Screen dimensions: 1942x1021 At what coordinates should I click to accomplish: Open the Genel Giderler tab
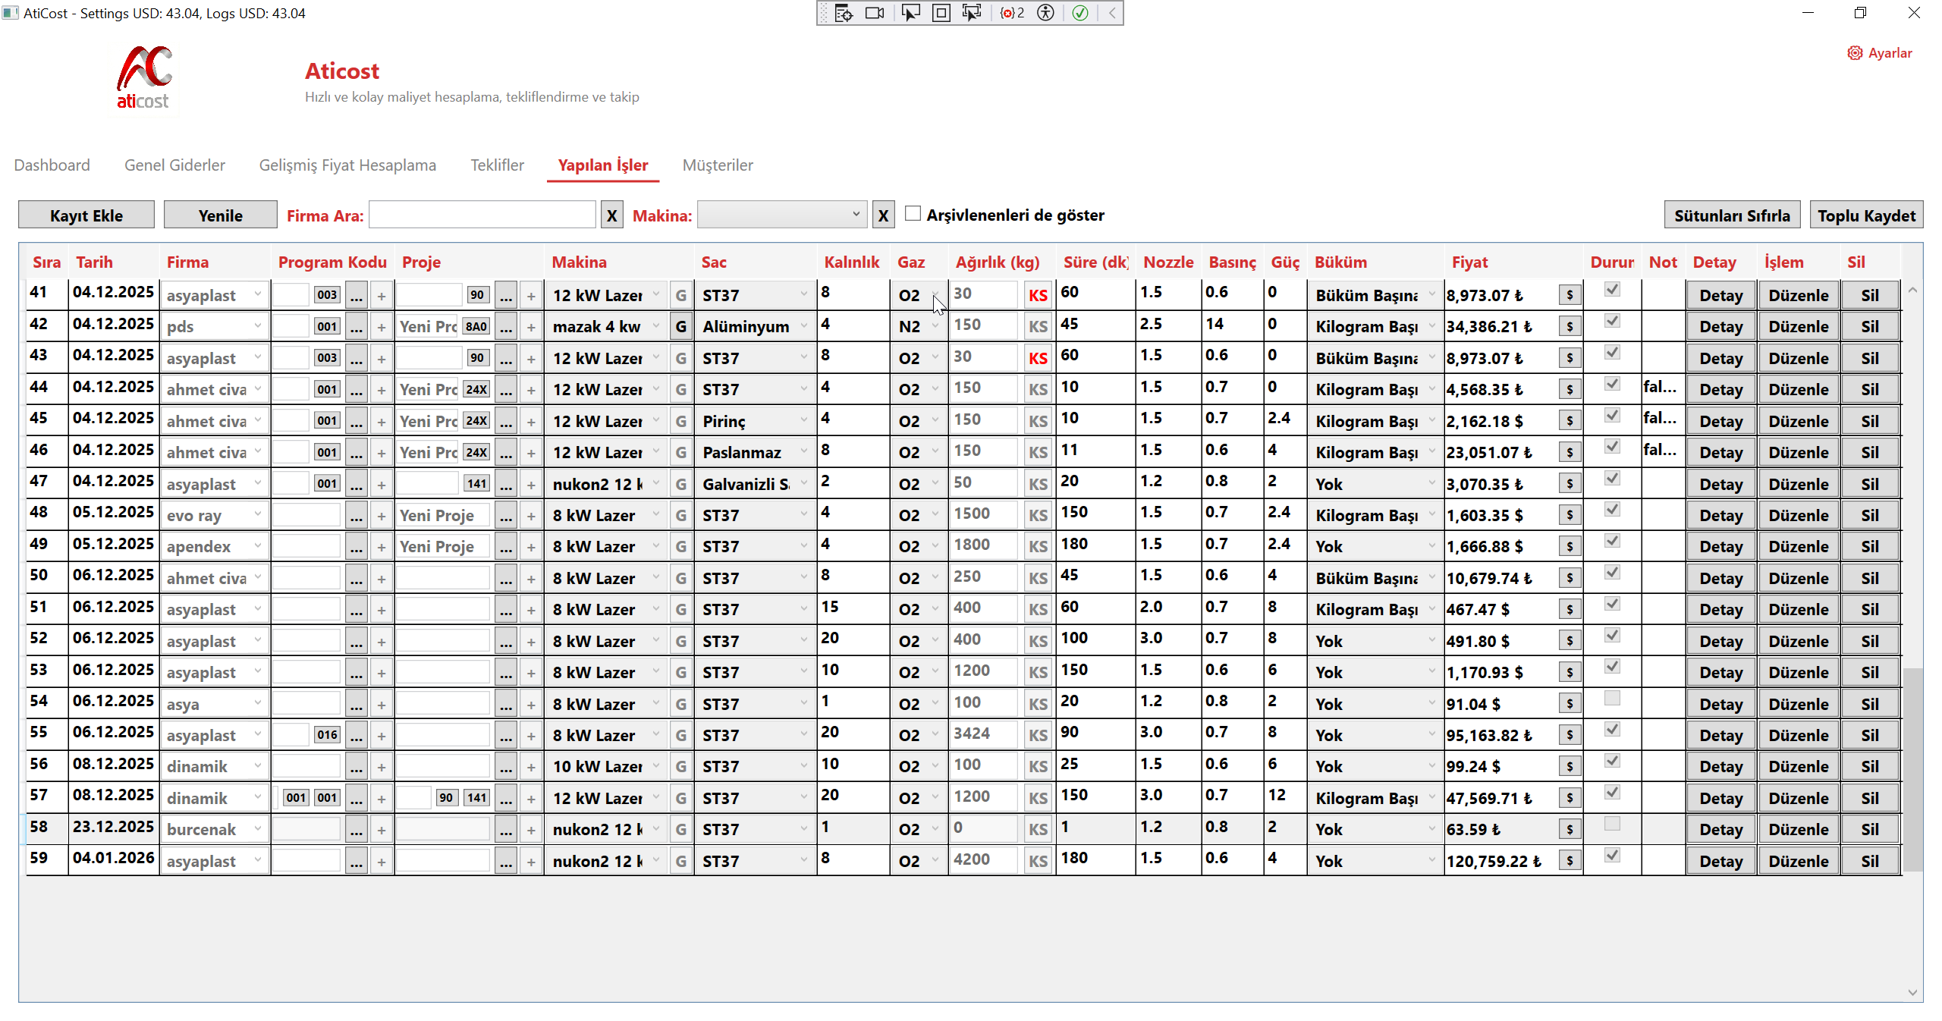pyautogui.click(x=174, y=165)
